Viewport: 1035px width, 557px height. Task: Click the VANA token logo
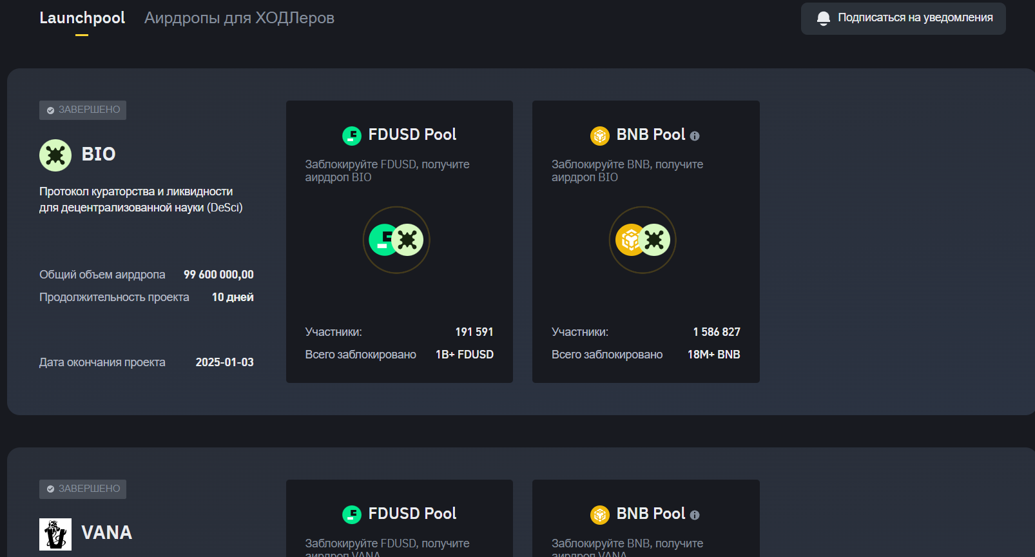click(55, 534)
